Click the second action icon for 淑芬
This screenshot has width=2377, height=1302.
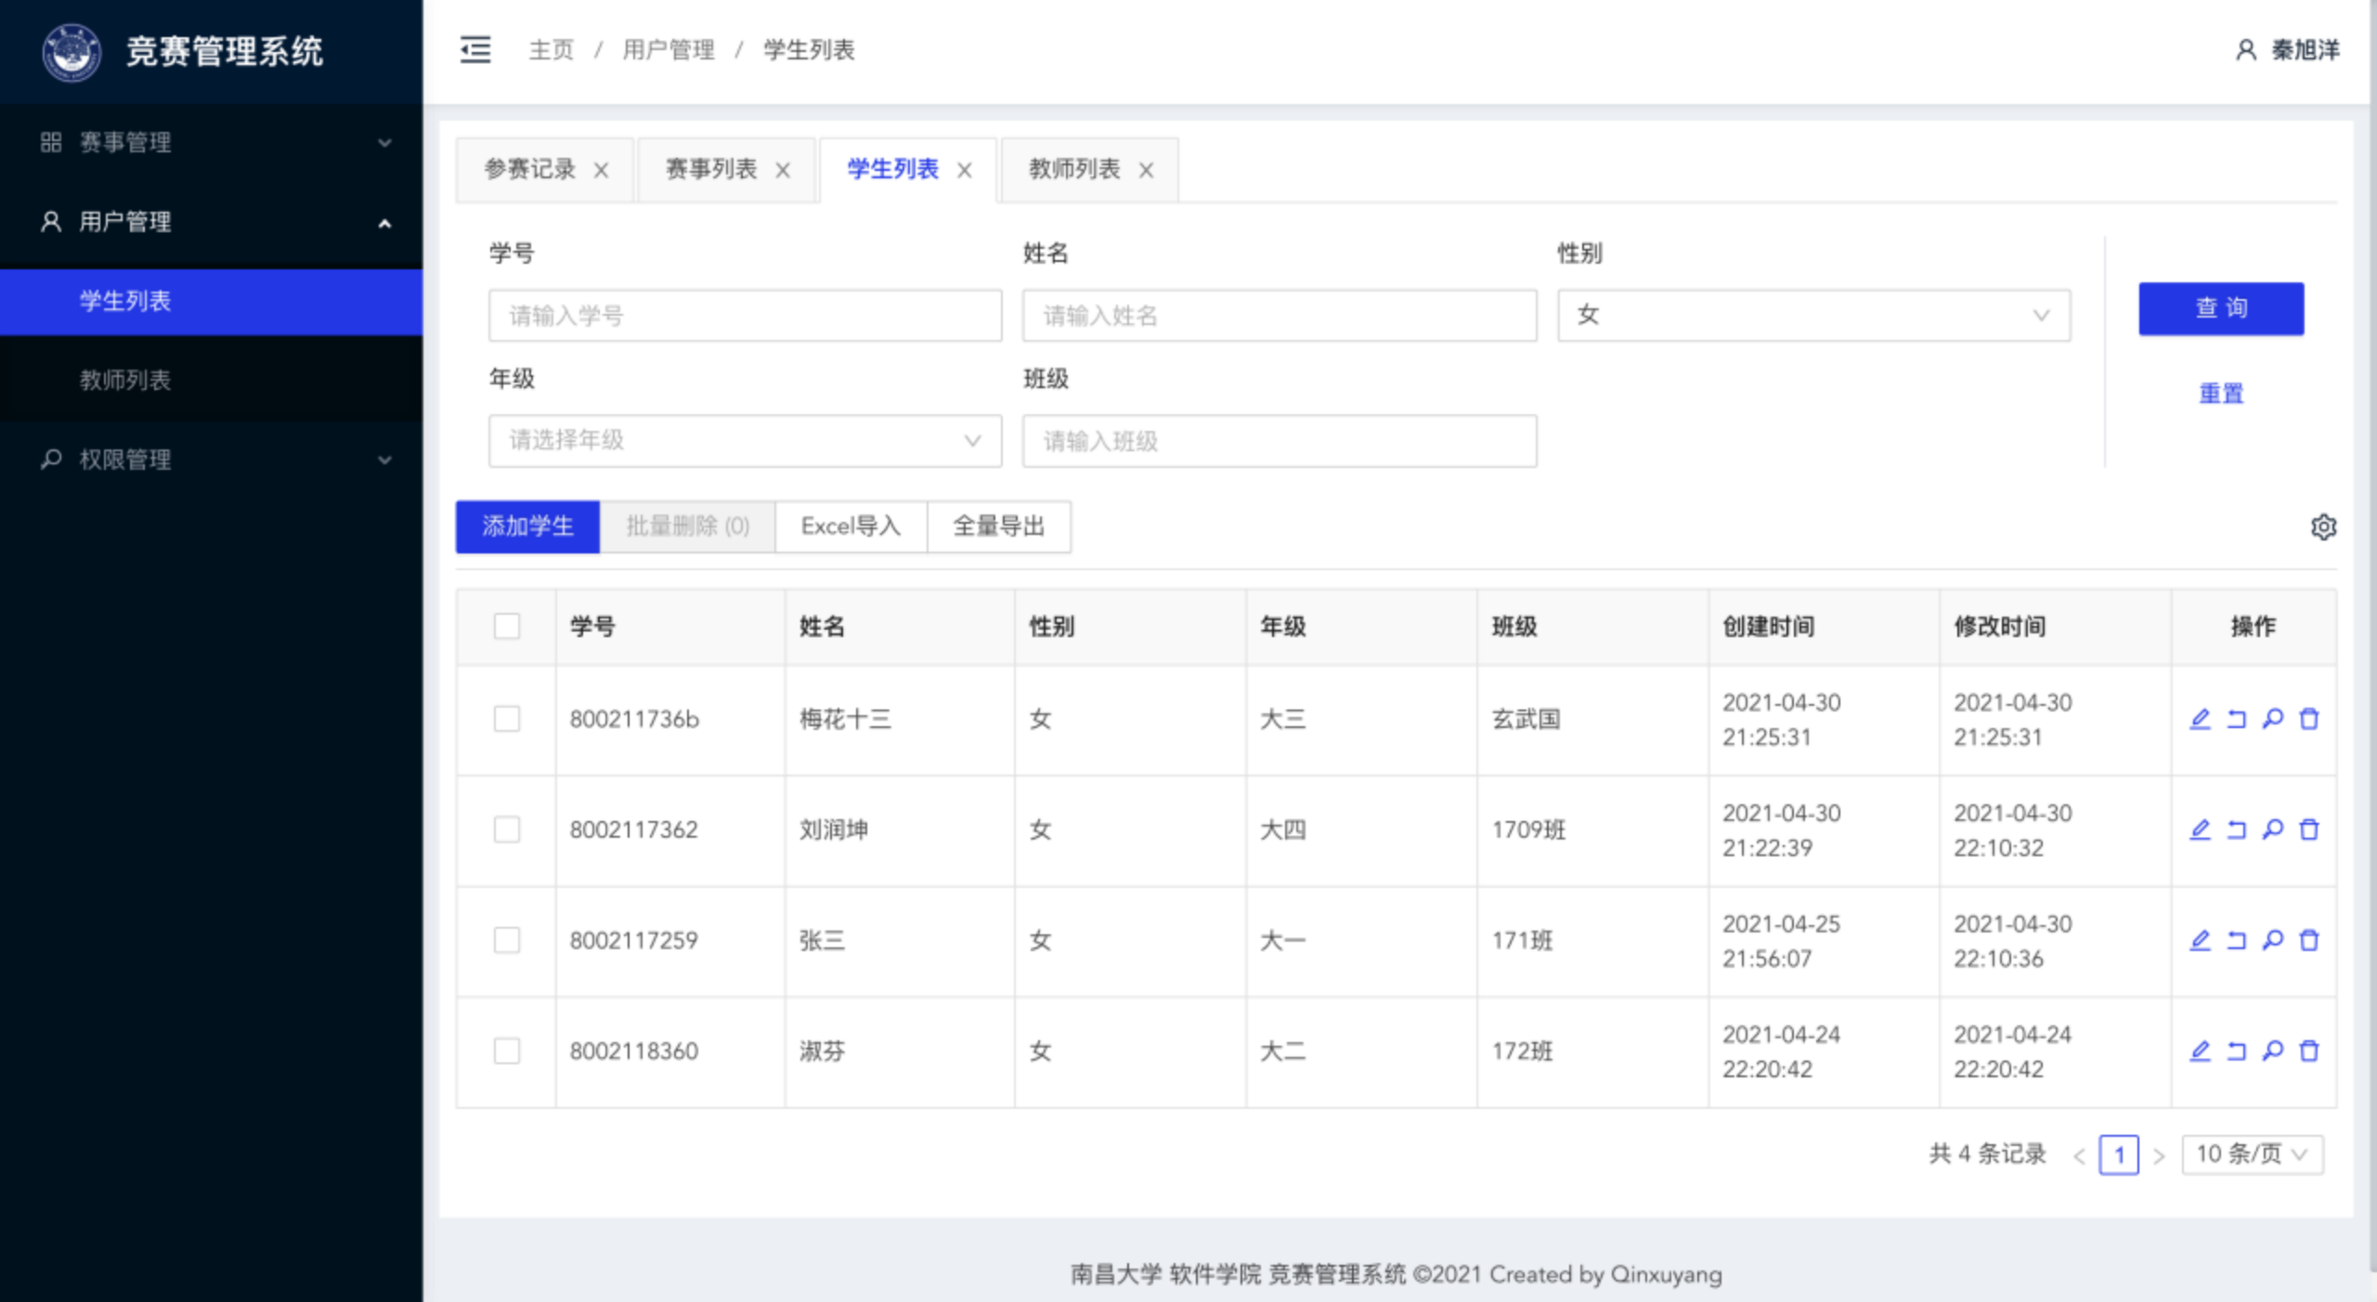pyautogui.click(x=2236, y=1050)
